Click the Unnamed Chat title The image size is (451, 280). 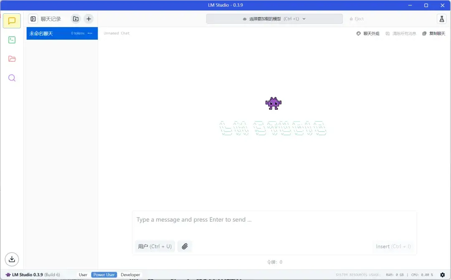click(117, 33)
